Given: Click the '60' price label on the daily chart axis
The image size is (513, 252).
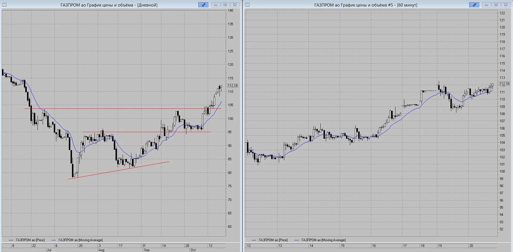Looking at the screenshot, I should pyautogui.click(x=230, y=227).
